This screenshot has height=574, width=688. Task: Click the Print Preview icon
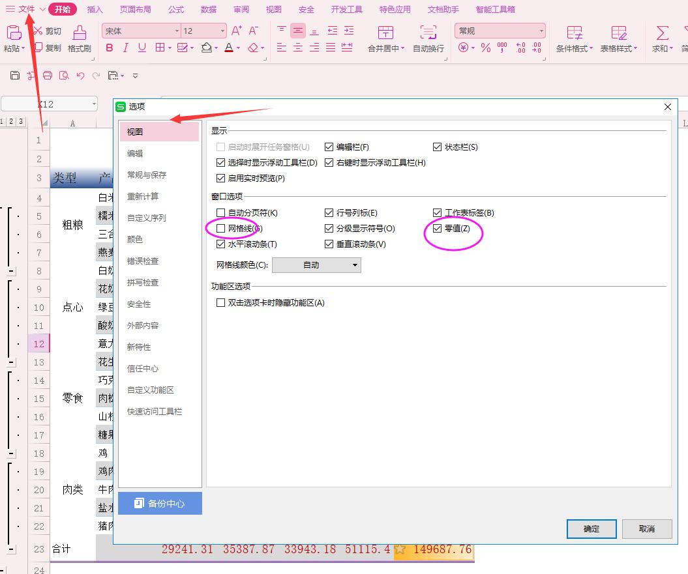tap(64, 76)
